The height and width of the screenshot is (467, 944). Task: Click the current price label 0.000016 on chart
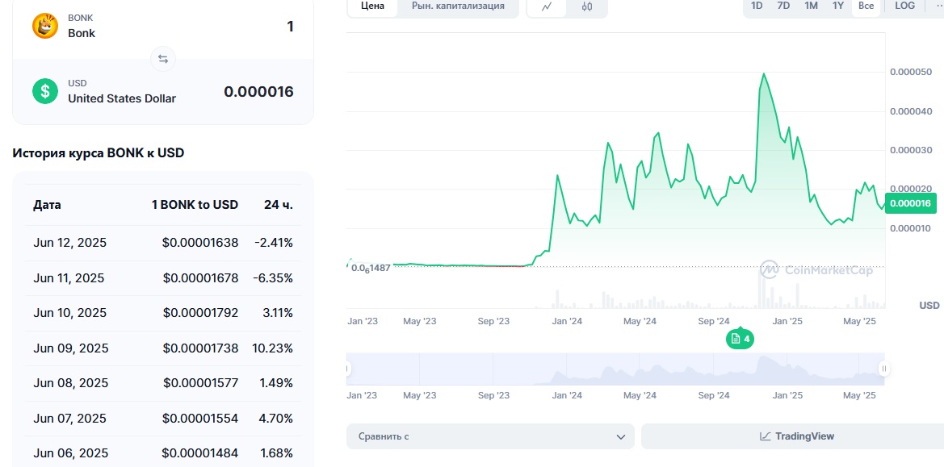911,204
